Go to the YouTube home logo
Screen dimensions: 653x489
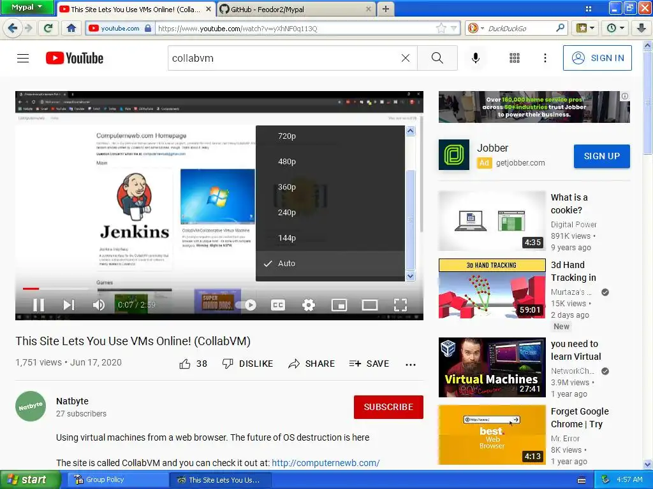(75, 58)
